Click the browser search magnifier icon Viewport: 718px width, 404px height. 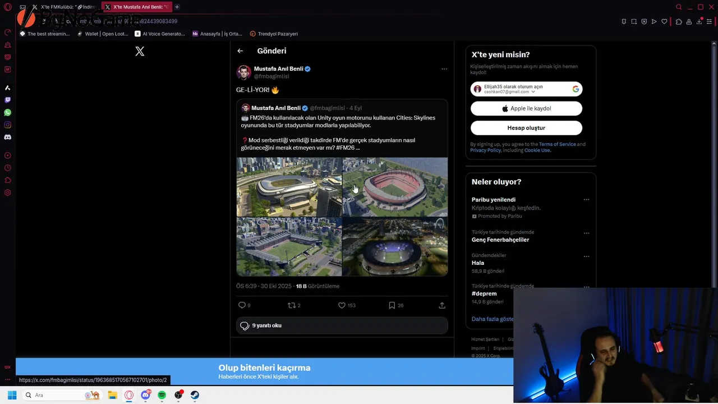pos(679,7)
